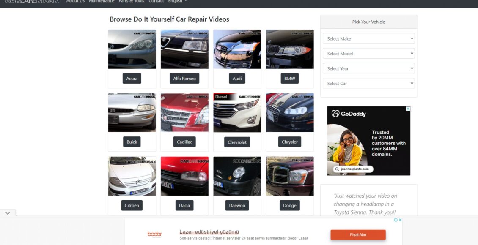478x245 pixels.
Task: Click the Chevrolet Diesel thumbnail image
Action: click(x=237, y=112)
